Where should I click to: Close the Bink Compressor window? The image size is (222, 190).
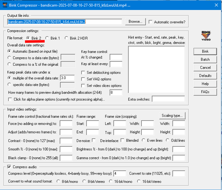tap(215, 5)
